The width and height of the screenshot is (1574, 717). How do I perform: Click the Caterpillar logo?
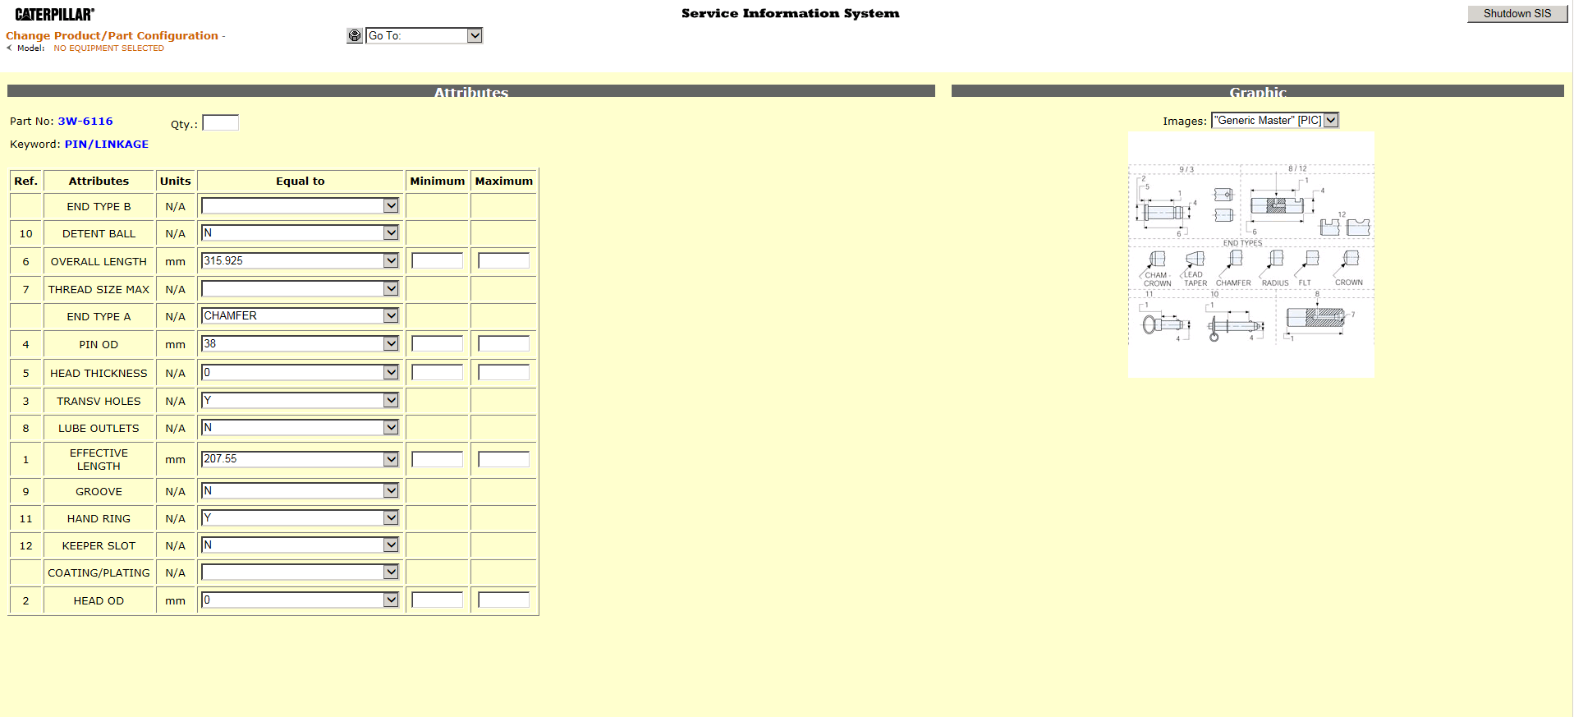click(x=55, y=14)
